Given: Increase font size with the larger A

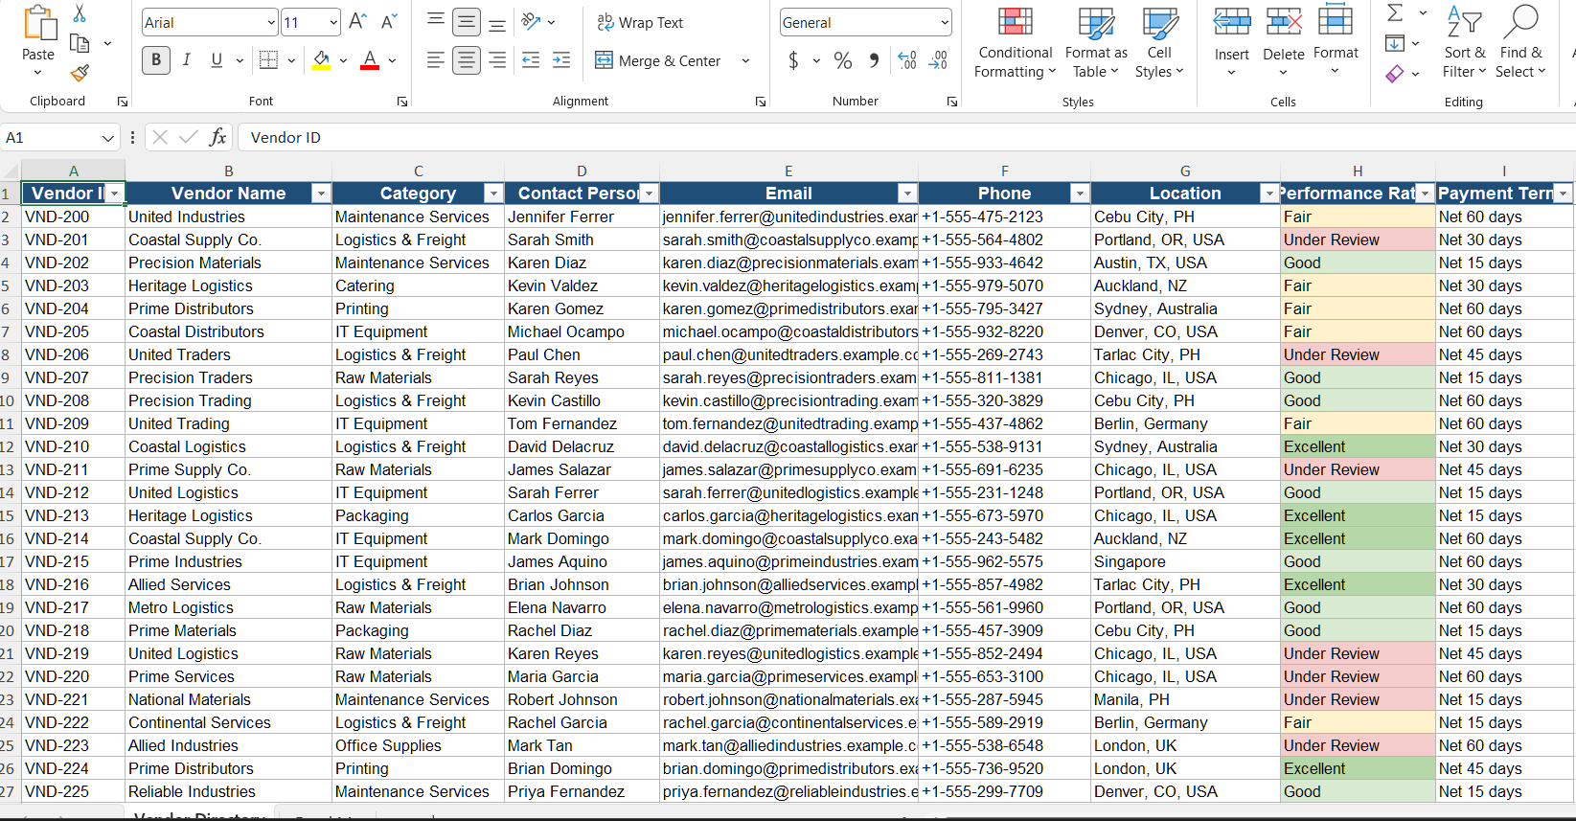Looking at the screenshot, I should (x=358, y=22).
